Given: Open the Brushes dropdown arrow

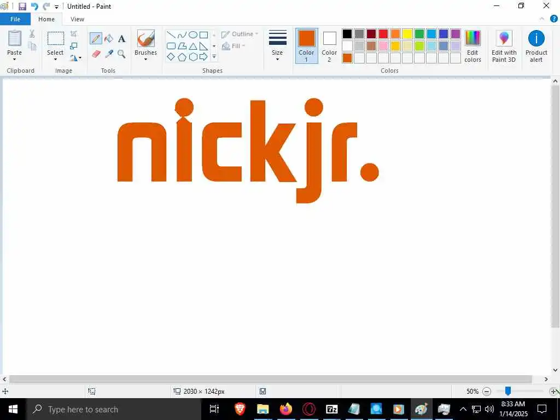Looking at the screenshot, I should [145, 59].
